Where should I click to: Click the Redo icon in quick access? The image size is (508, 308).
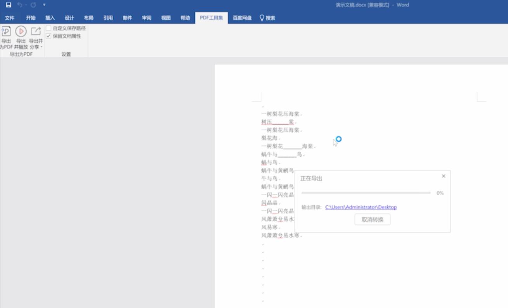pos(33,5)
